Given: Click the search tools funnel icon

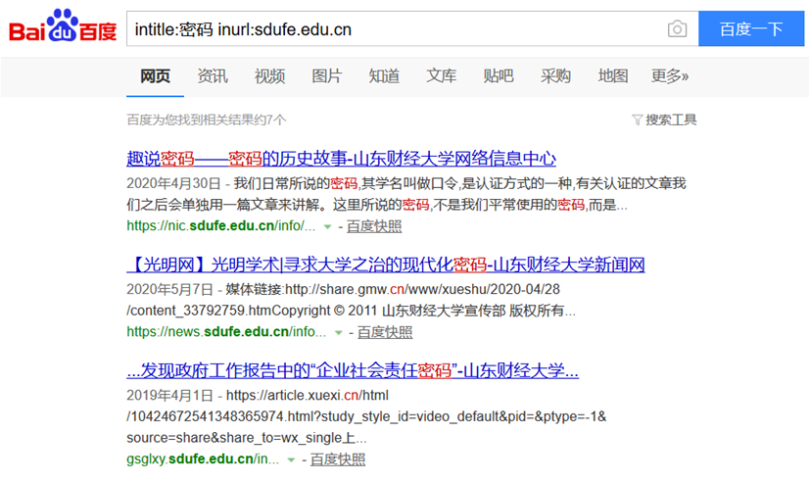Looking at the screenshot, I should coord(638,120).
